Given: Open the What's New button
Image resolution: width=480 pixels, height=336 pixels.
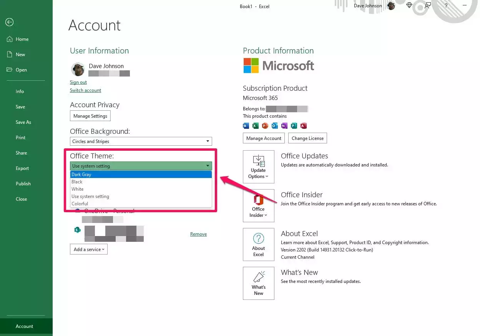Looking at the screenshot, I should pos(258,283).
